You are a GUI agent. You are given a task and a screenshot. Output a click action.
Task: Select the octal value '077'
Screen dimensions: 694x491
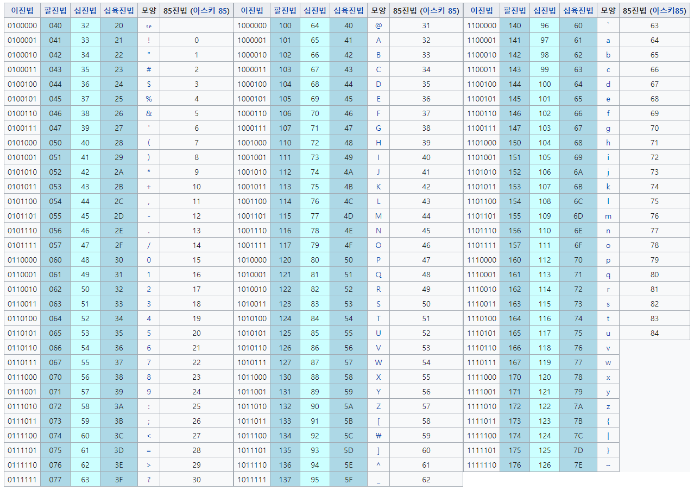point(55,480)
